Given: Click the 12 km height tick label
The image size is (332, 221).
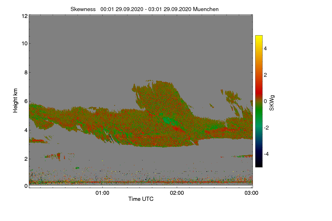Looking at the screenshot, I should [x=24, y=16].
